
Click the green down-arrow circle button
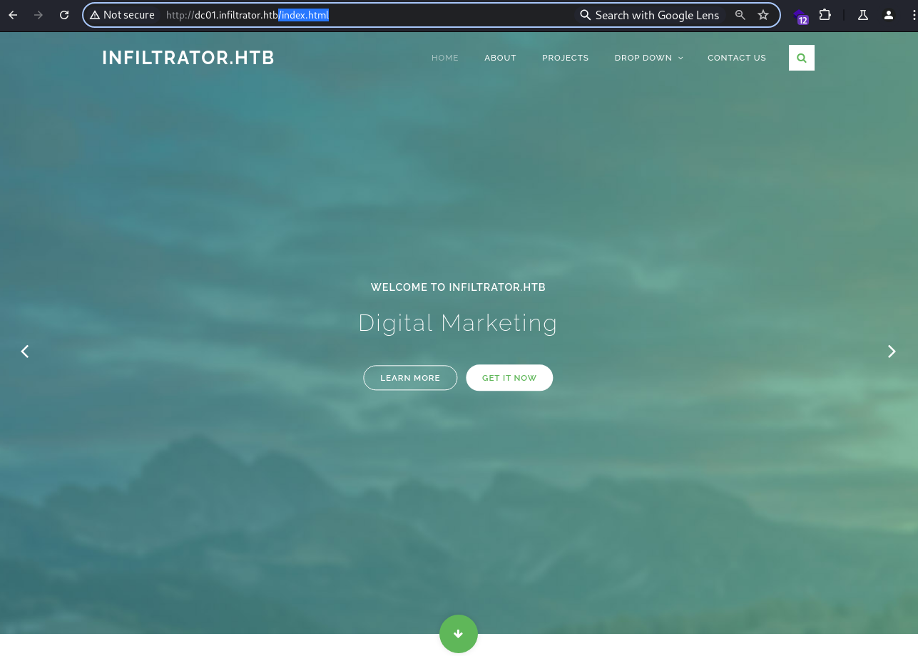[x=459, y=634]
